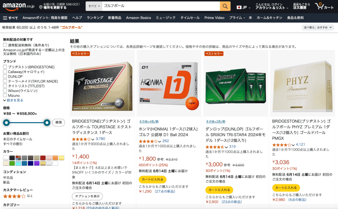Click the delivery location pin icon
The width and height of the screenshot is (338, 209).
[41, 7]
